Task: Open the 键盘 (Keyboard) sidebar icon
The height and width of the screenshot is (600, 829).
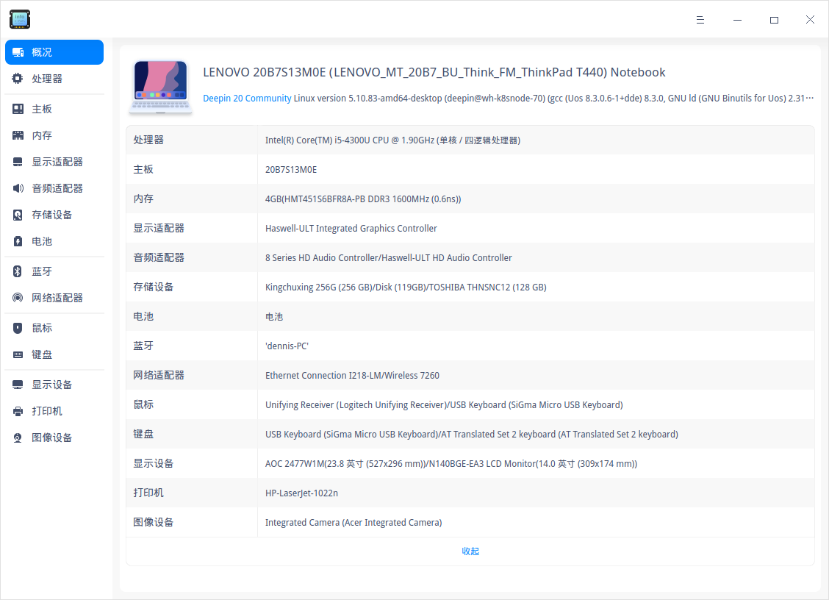Action: 17,354
